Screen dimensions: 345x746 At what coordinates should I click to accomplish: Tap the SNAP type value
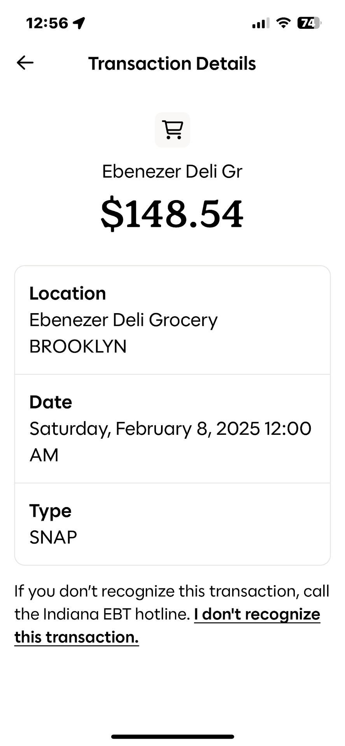[53, 537]
